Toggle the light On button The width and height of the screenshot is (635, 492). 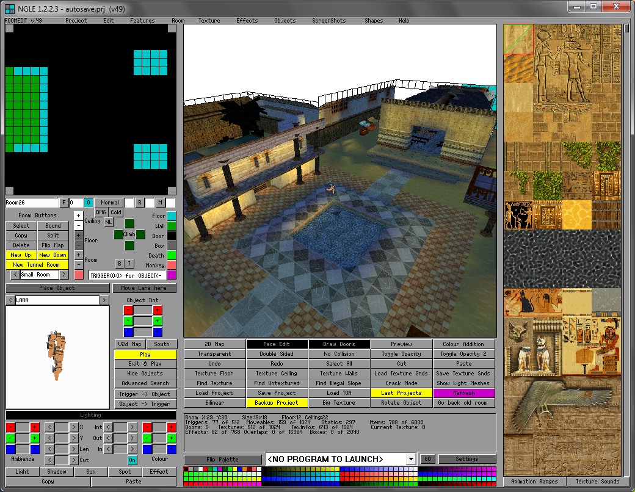coord(132,460)
